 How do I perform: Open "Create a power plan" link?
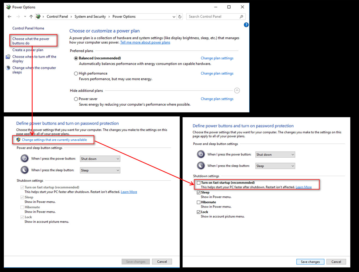point(28,50)
